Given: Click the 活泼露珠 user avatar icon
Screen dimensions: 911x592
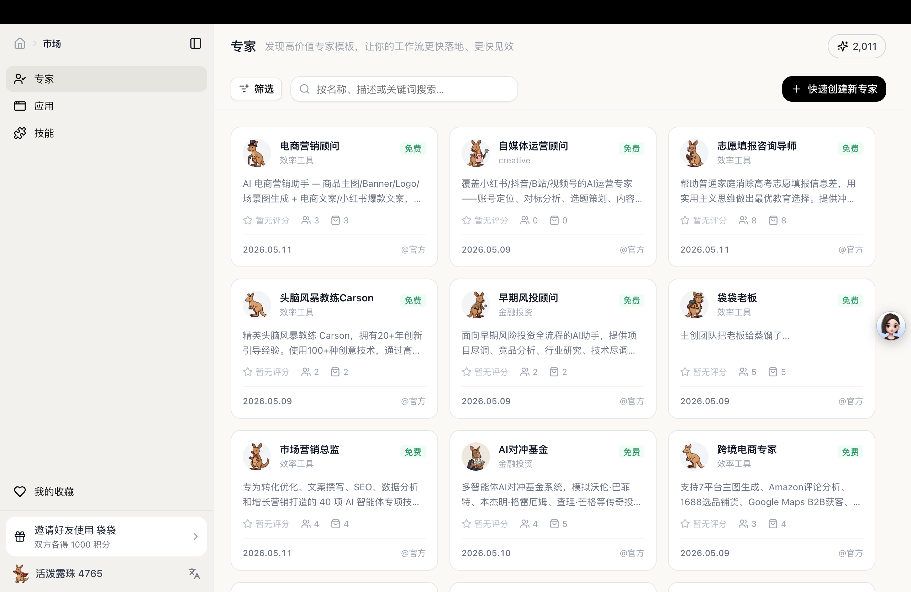Looking at the screenshot, I should click(21, 573).
